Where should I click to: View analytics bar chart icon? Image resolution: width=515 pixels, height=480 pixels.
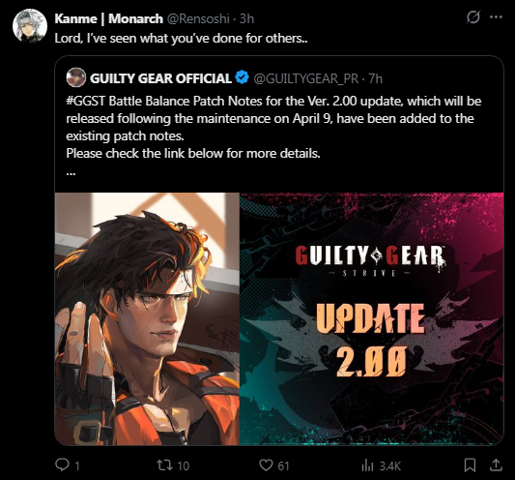pos(367,465)
